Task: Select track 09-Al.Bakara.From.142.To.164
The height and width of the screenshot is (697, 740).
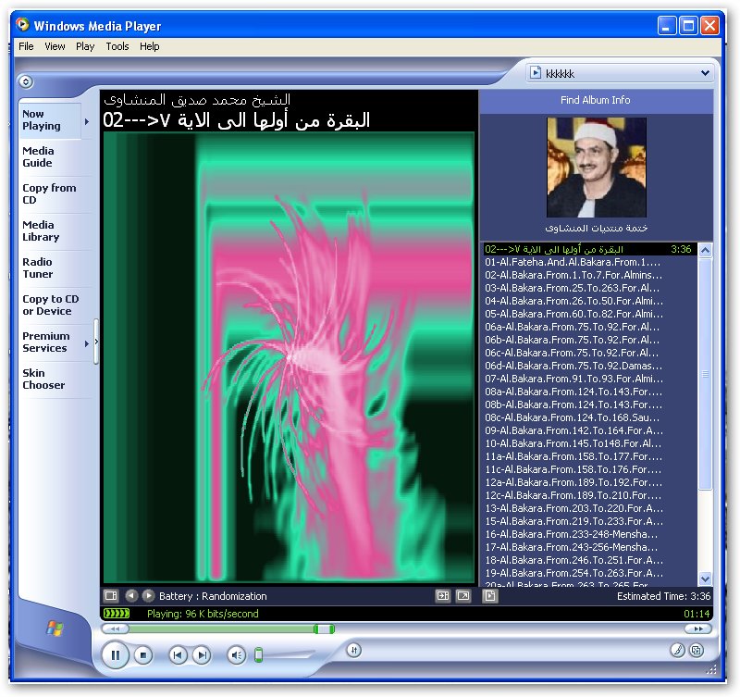Action: coord(589,430)
